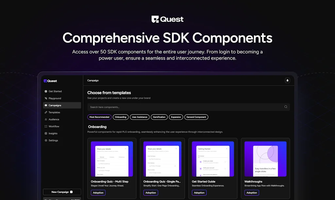
Task: Open the Get Started Guide card thumbnail
Action: click(213, 159)
